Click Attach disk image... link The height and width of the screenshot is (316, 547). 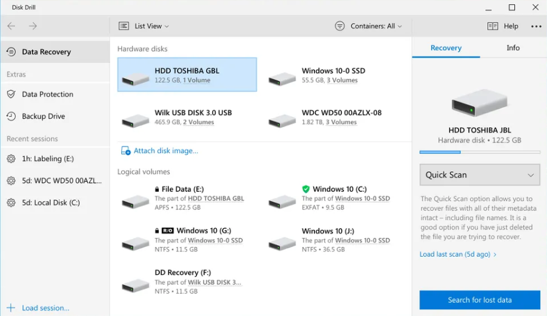(x=166, y=151)
